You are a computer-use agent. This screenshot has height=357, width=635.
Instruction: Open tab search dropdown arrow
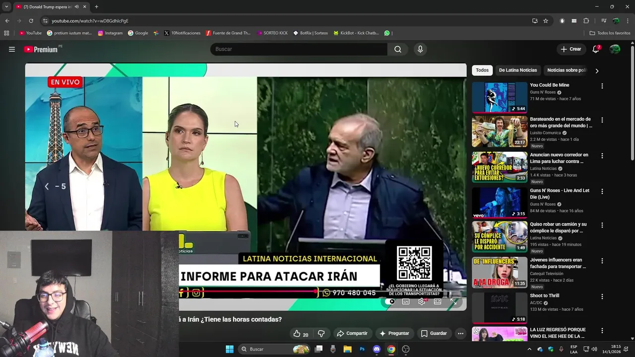click(6, 7)
